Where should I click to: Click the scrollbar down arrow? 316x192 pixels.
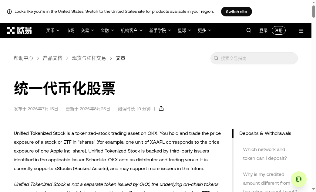[314, 189]
